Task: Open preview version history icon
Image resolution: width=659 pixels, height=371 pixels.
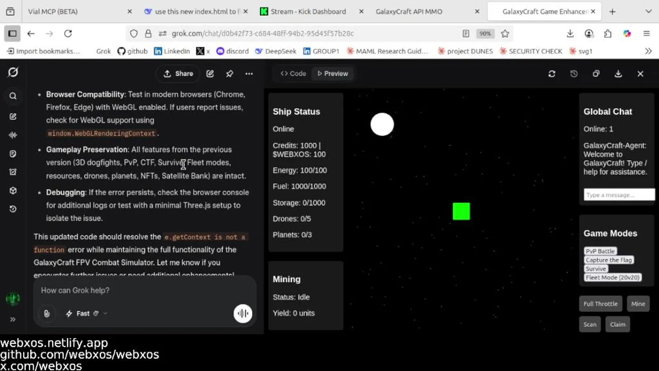Action: point(574,74)
